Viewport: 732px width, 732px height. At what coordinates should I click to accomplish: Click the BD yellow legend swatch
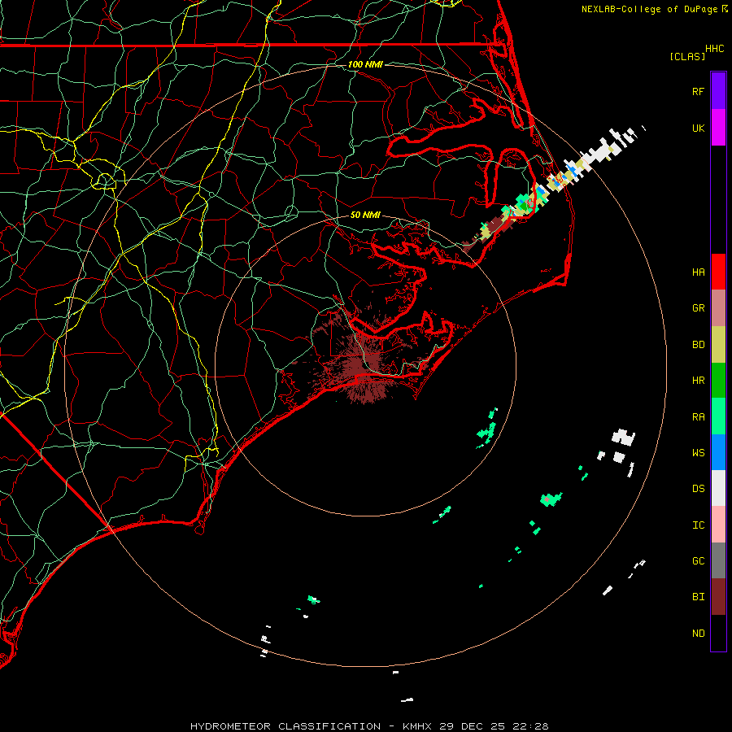click(x=718, y=345)
